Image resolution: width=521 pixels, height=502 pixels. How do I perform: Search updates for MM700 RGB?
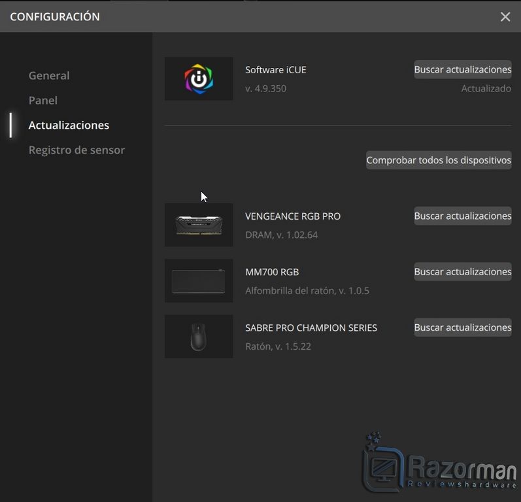(463, 272)
